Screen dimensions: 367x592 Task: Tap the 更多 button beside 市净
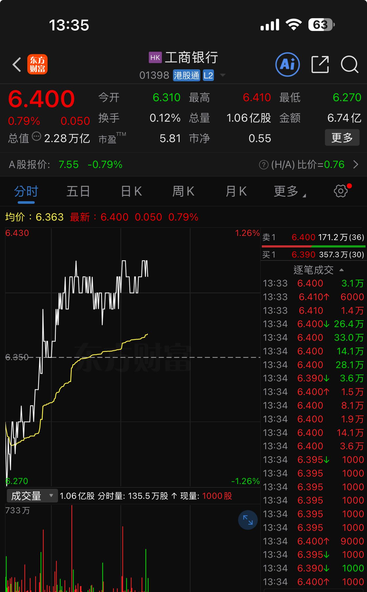click(x=342, y=138)
